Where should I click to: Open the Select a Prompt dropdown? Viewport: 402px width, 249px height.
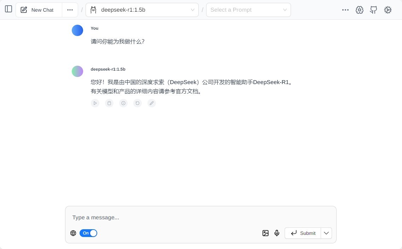(x=248, y=10)
